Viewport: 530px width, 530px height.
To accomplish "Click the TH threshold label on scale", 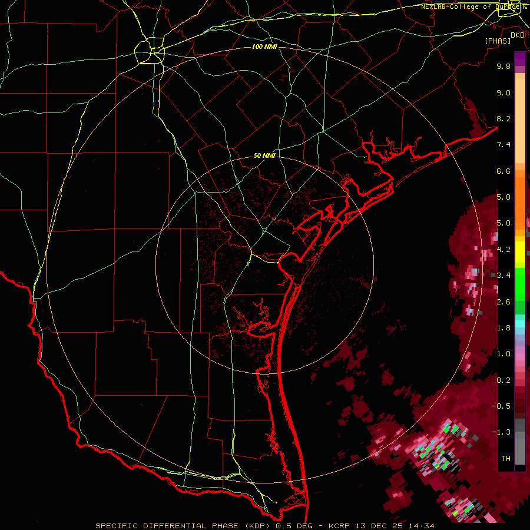I will 506,459.
